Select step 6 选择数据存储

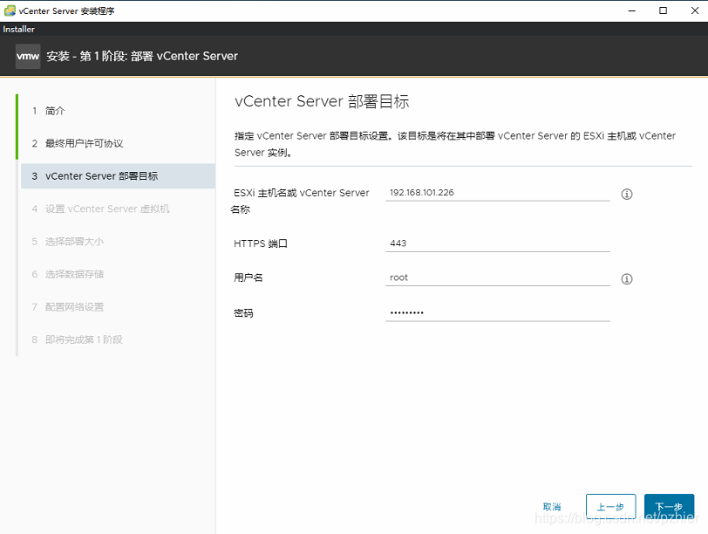(68, 274)
